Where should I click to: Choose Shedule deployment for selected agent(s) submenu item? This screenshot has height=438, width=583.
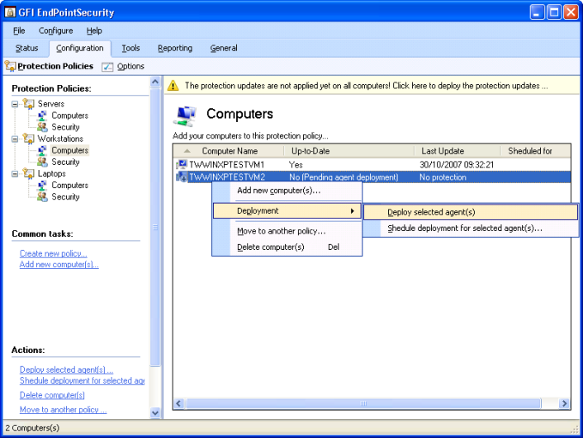pyautogui.click(x=471, y=228)
